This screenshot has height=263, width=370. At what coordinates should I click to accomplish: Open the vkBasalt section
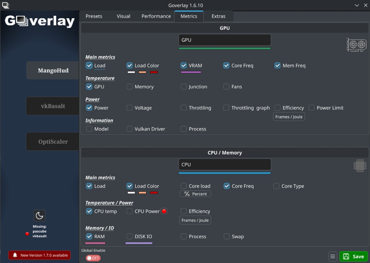[53, 106]
